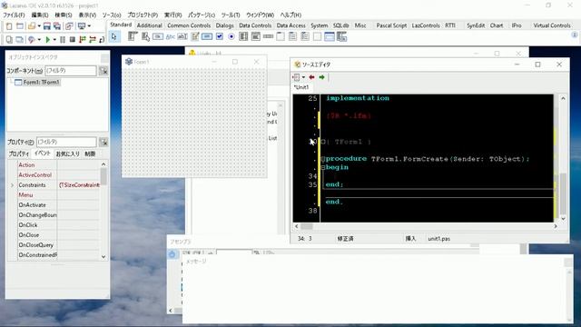Select the TToggleBox component icon
This screenshot has height=327, width=581.
point(207,36)
